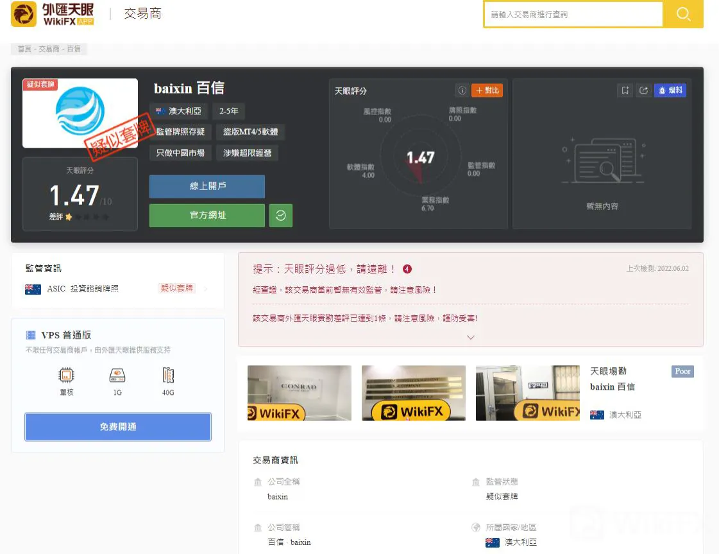
Task: Click the 所屬國家/地區 globe icon
Action: [476, 528]
